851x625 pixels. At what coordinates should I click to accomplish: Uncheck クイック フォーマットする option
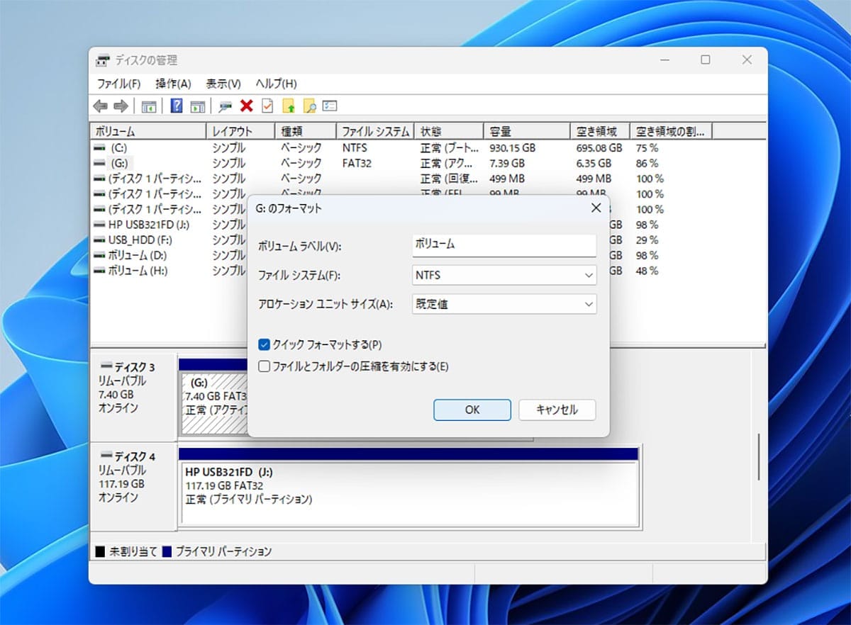264,344
